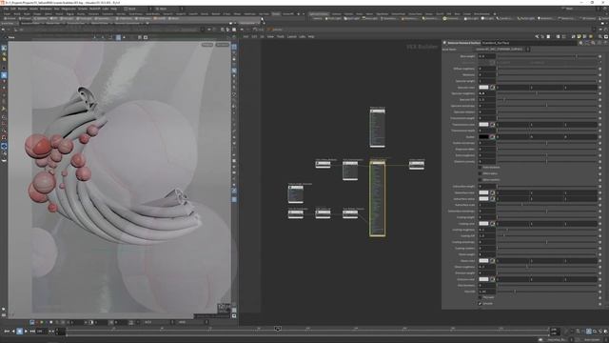This screenshot has height=343, width=609.
Task: Select the Area Light shelf tool
Action: click(x=371, y=18)
